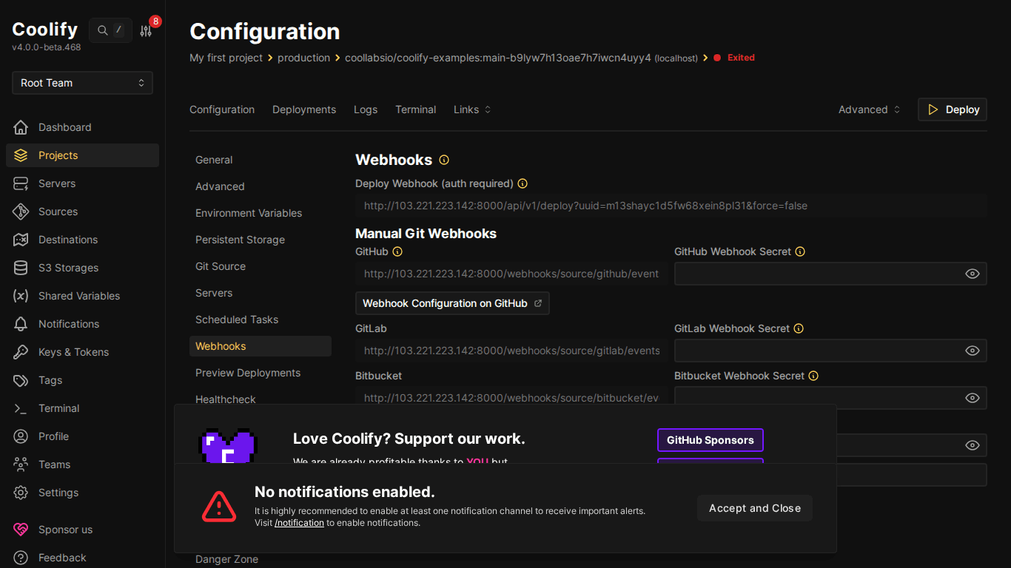The width and height of the screenshot is (1011, 568).
Task: Toggle visibility of the Bitbucket Webhook Secret
Action: [972, 398]
